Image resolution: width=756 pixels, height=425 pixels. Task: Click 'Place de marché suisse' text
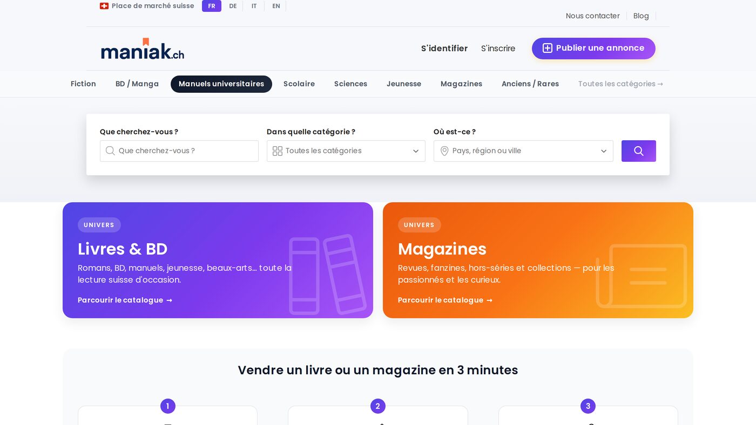click(x=153, y=6)
